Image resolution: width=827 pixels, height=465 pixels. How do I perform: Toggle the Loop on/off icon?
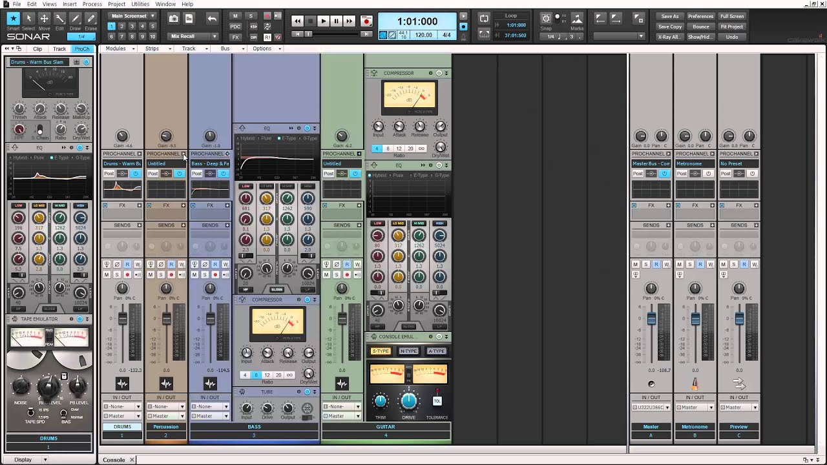point(484,19)
